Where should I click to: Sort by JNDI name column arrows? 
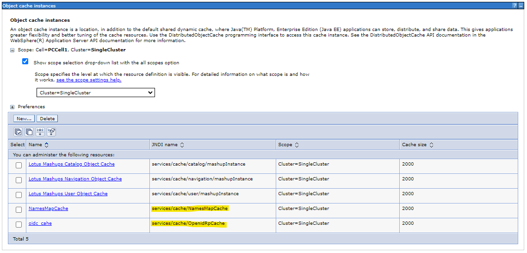tap(182, 145)
